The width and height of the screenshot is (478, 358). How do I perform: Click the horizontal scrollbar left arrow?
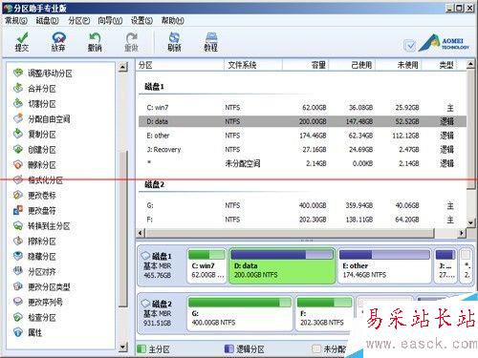[x=141, y=233]
